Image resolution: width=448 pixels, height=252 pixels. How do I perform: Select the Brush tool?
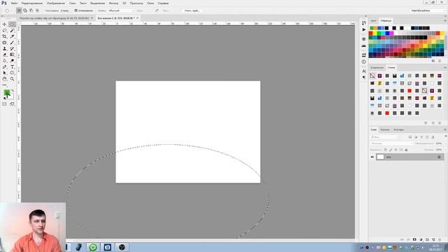click(x=12, y=43)
